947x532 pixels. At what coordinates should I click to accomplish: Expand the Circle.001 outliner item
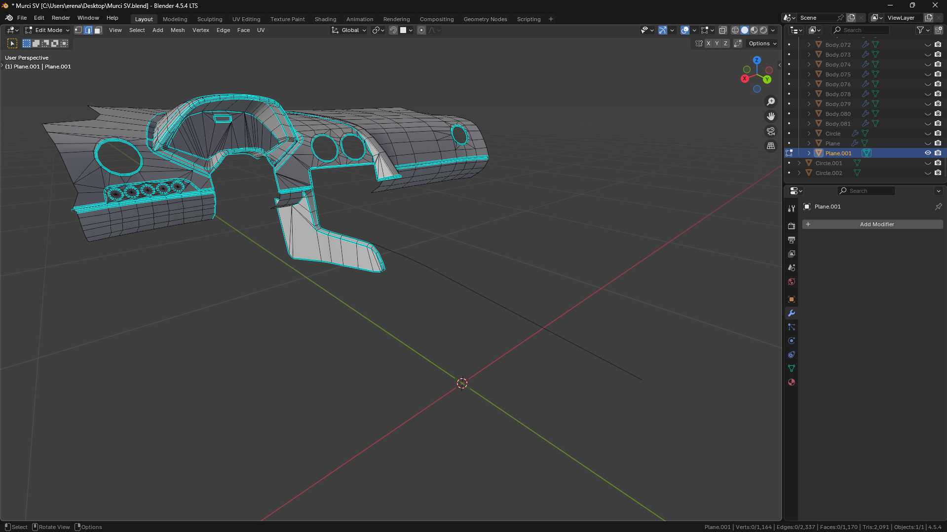799,163
